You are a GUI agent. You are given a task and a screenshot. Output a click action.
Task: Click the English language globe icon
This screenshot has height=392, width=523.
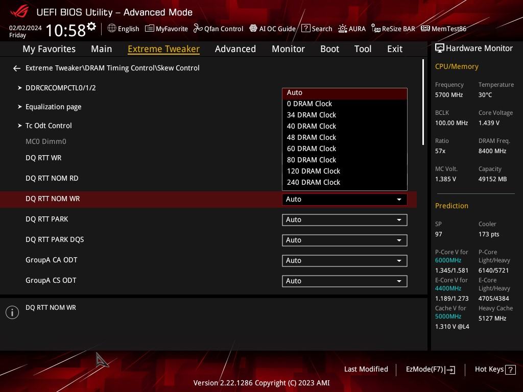tap(112, 29)
